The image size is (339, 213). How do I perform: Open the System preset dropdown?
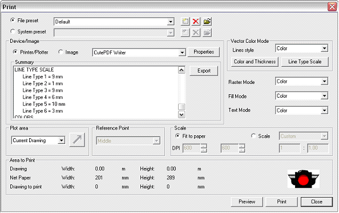[x=171, y=33]
